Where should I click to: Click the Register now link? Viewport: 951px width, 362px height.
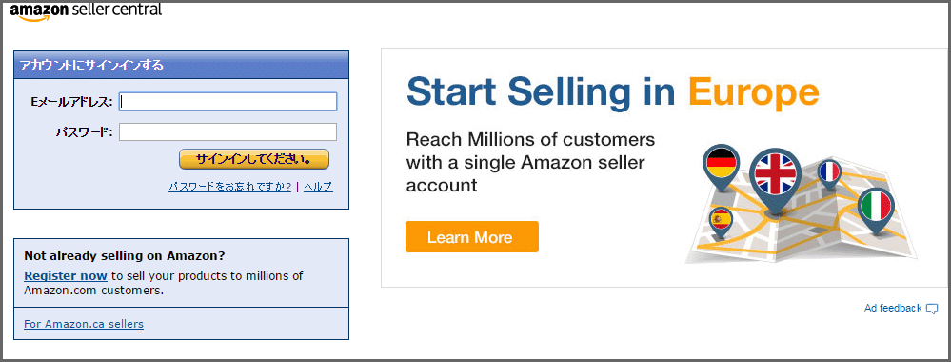pyautogui.click(x=66, y=275)
